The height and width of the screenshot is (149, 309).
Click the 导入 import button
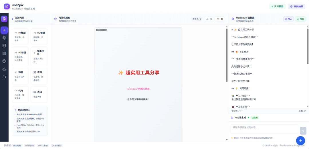pos(288,19)
